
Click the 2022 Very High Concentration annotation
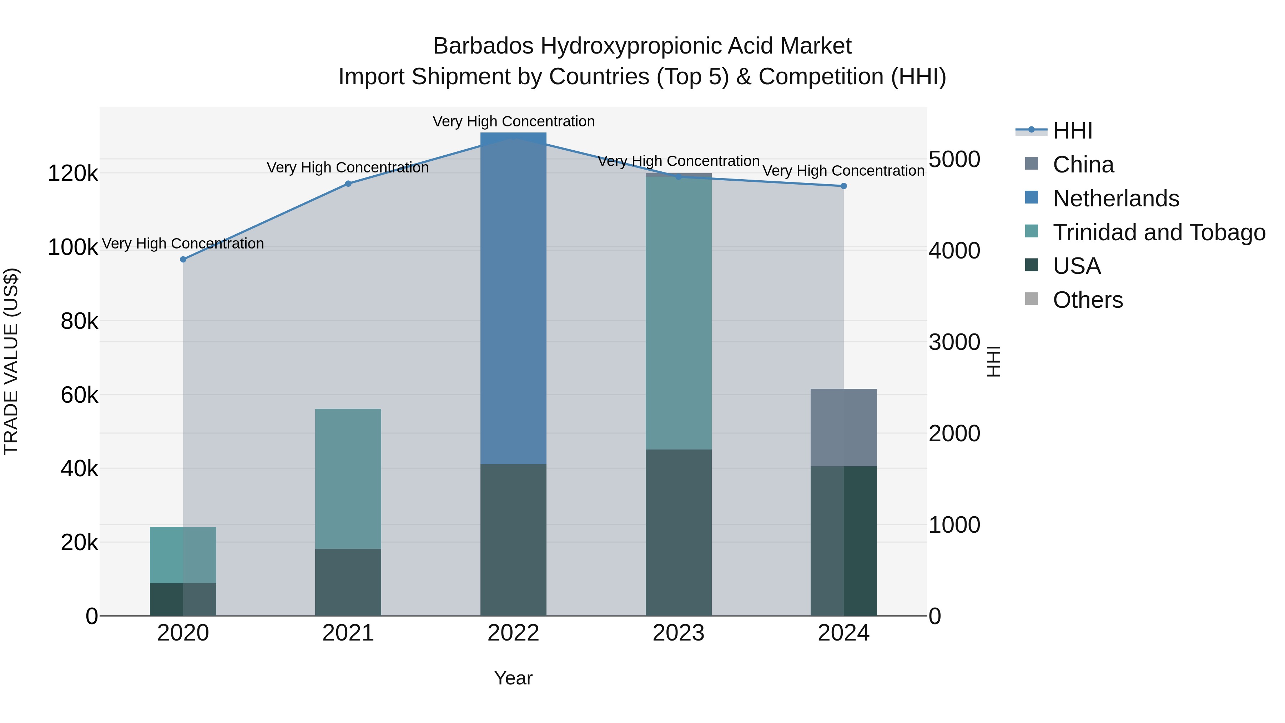tap(513, 122)
